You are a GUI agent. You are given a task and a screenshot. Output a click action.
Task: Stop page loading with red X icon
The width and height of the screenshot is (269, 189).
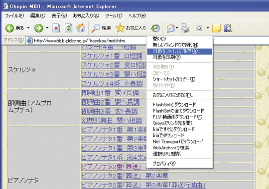(56, 28)
